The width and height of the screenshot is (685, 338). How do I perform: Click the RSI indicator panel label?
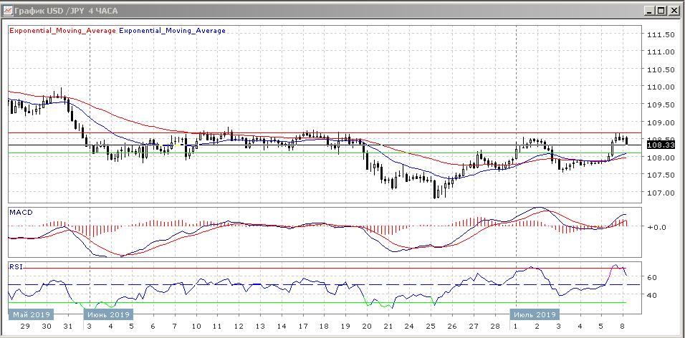16,266
